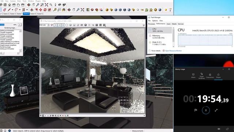The image size is (234, 132).
Task: Toggle blue channel button in frame buffer
Action: pos(63,25)
